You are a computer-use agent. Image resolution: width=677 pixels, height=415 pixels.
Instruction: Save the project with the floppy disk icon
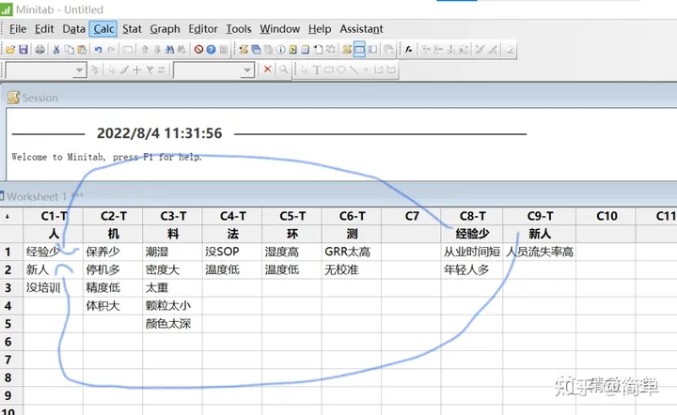point(24,50)
